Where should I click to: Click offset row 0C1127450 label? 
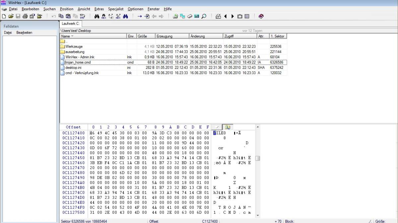(73, 158)
